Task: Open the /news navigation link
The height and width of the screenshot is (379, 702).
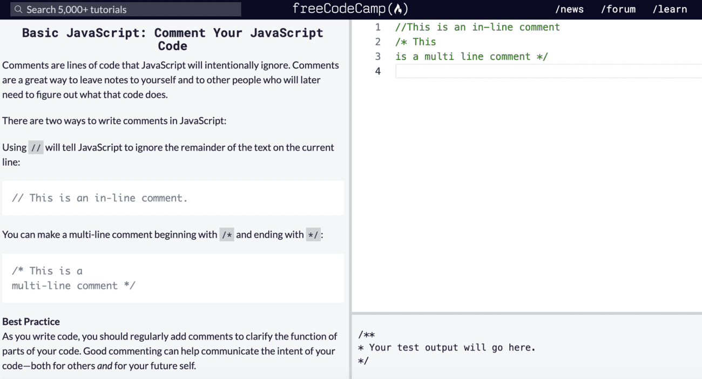Action: 570,9
